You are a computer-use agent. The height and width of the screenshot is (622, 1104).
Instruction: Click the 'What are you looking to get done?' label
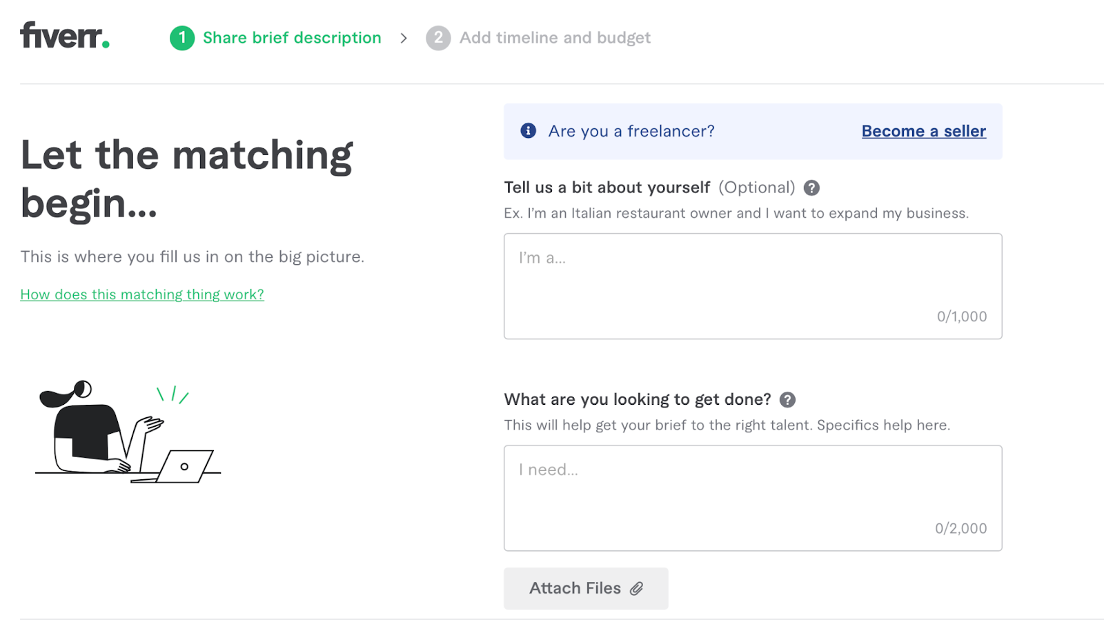click(x=638, y=400)
